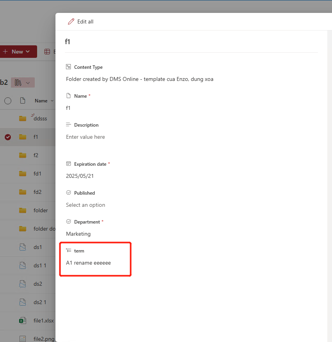Open the fd2 folder name

click(37, 192)
